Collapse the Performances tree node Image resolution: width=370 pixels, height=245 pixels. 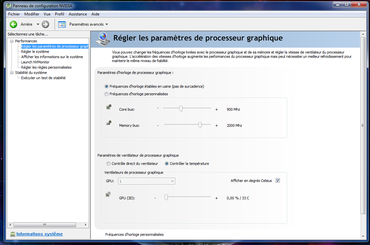[12, 41]
